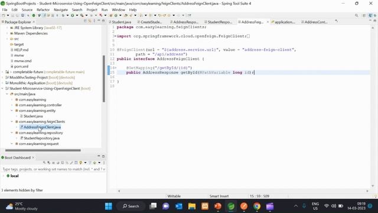Viewport: 378px width, 213px height.
Task: Click the Boot Dashboard stop icon
Action: pyautogui.click(x=53, y=163)
